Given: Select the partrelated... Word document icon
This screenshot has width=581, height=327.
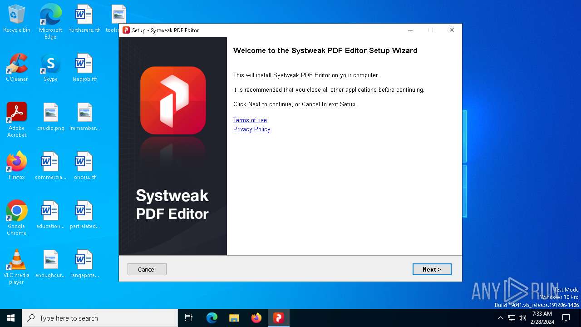Looking at the screenshot, I should (x=84, y=215).
